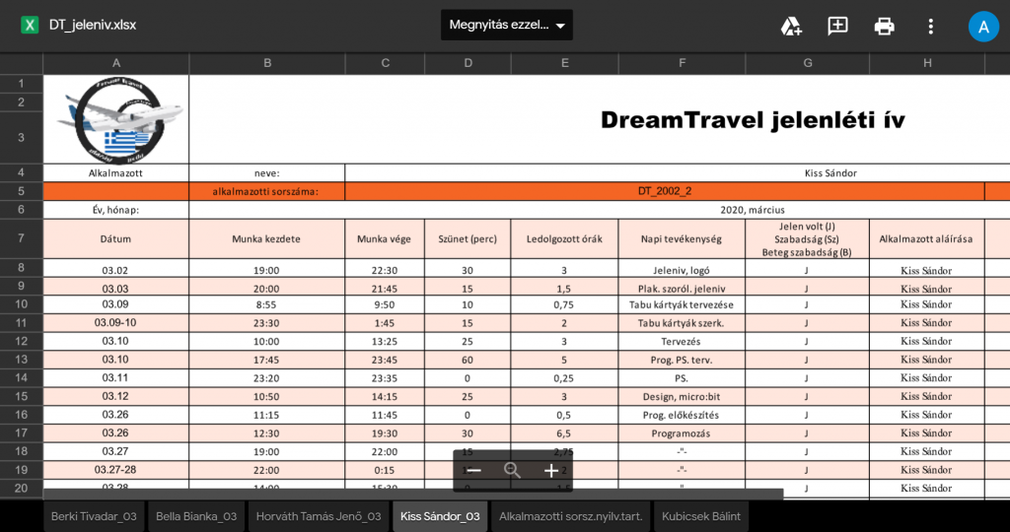Click the DreamTravel airplane logo image
Image resolution: width=1010 pixels, height=532 pixels.
coord(116,119)
